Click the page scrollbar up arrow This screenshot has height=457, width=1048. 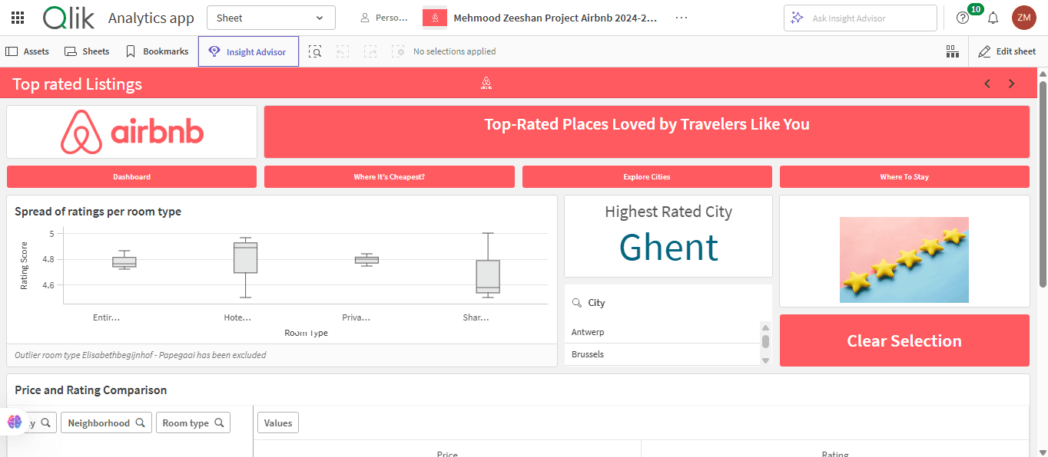(1043, 74)
